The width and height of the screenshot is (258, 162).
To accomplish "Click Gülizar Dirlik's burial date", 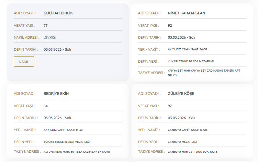I will point(57,49).
